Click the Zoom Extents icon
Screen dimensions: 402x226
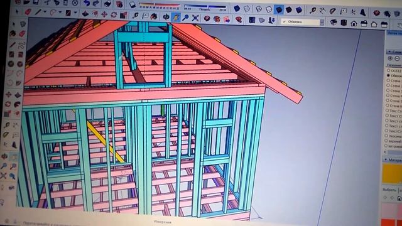point(195,18)
